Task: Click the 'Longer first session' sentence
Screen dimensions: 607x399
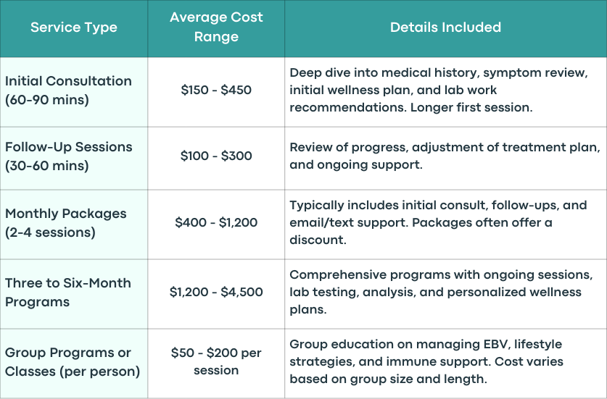Action: click(x=471, y=107)
